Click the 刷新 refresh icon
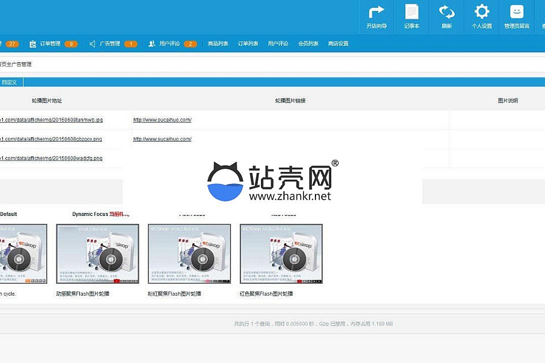Screen dimensions: 545x363 pyautogui.click(x=447, y=12)
